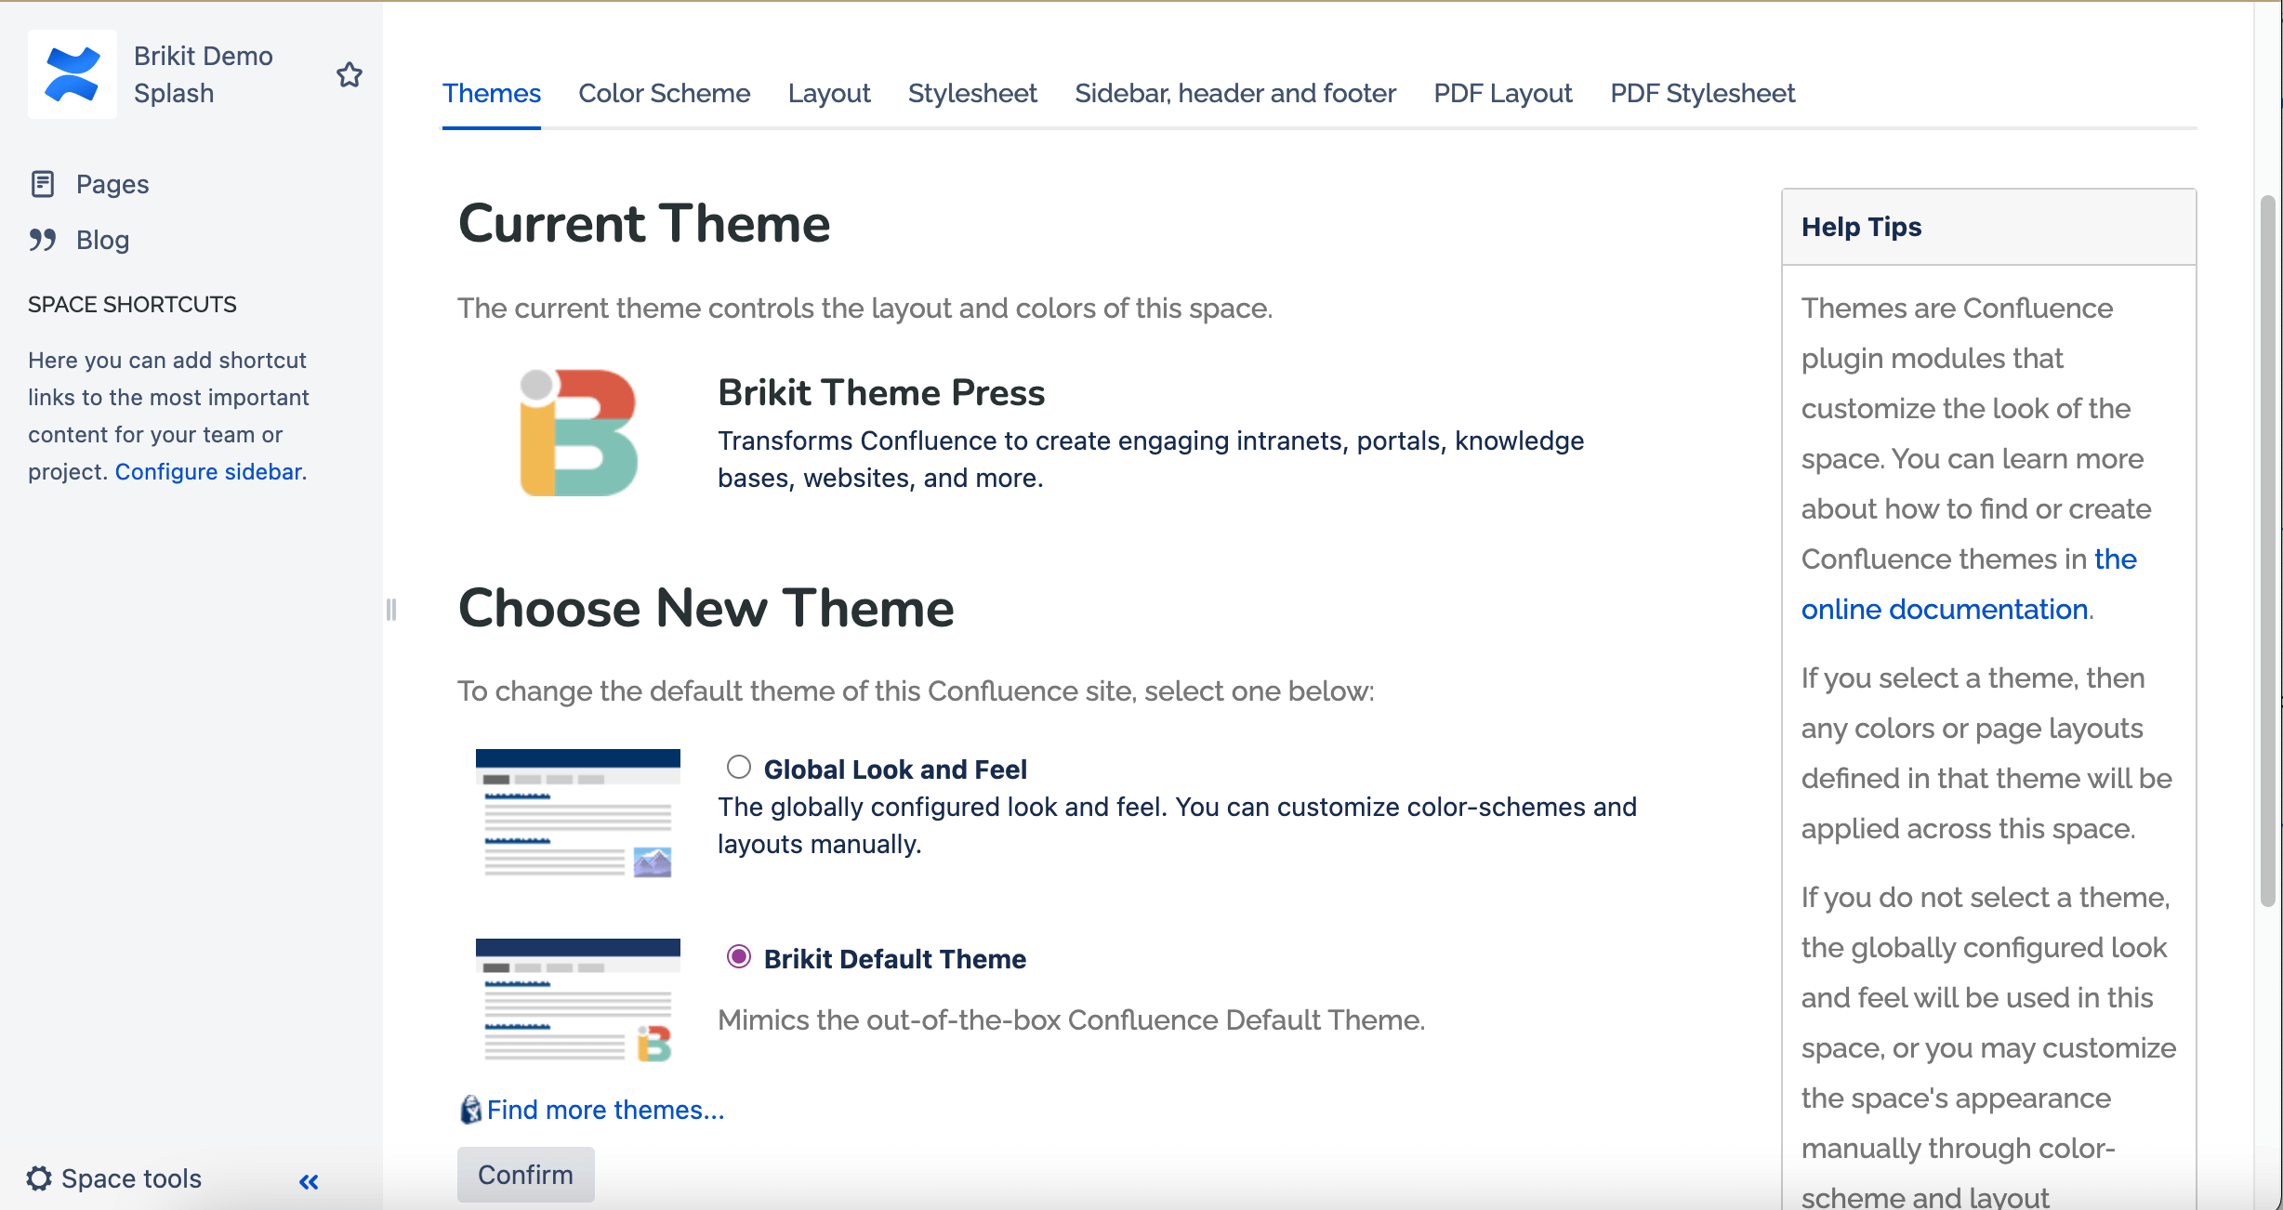Screen dimensions: 2283x1210
Task: Click the Brikit Theme Press logo
Action: [x=578, y=432]
